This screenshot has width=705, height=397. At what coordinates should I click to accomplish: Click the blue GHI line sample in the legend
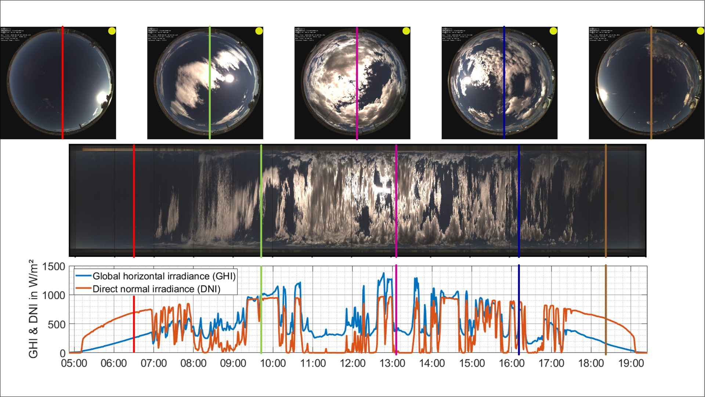84,275
